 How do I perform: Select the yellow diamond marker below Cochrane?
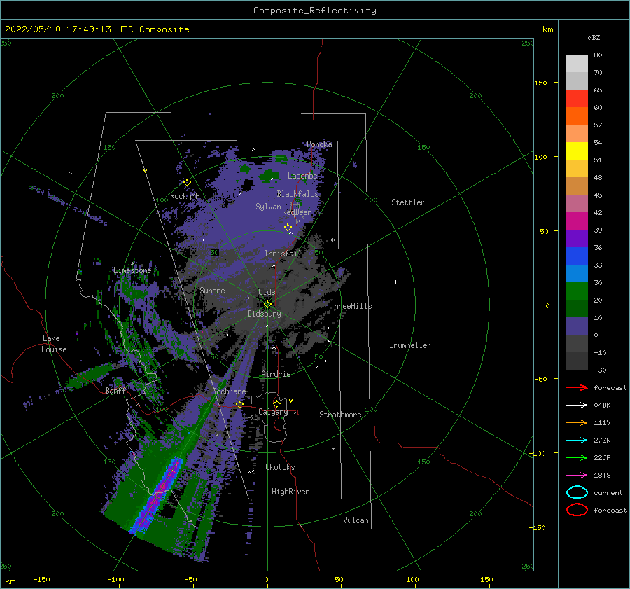pyautogui.click(x=239, y=405)
